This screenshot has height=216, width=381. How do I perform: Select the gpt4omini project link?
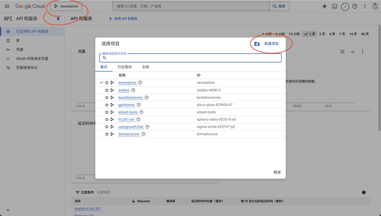127,105
